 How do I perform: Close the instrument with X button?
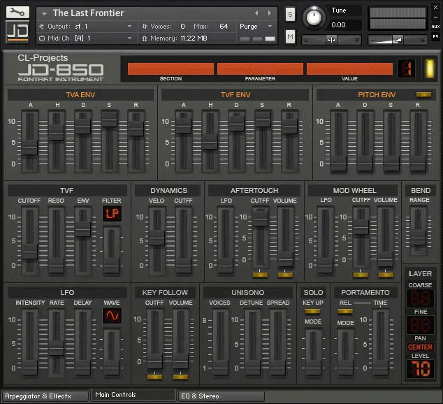435,8
